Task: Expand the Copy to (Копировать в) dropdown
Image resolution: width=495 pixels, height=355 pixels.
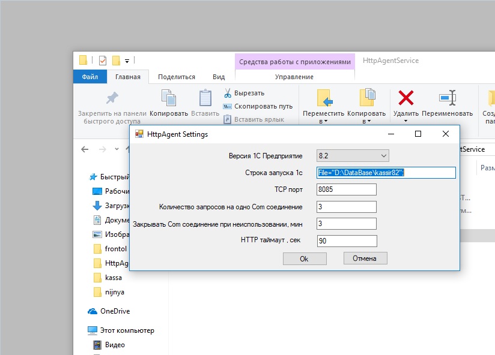Action: coord(366,121)
